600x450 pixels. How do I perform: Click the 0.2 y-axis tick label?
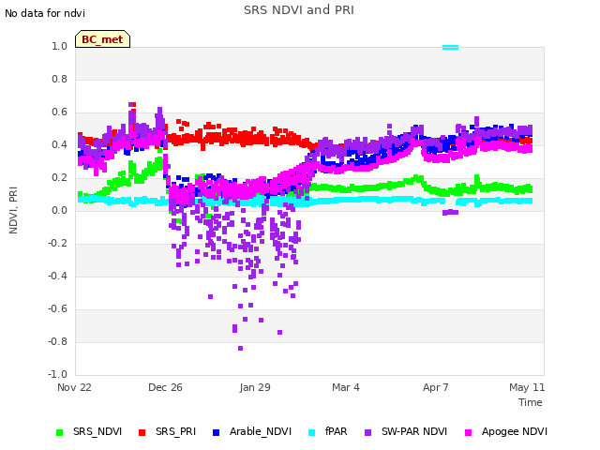tap(59, 177)
